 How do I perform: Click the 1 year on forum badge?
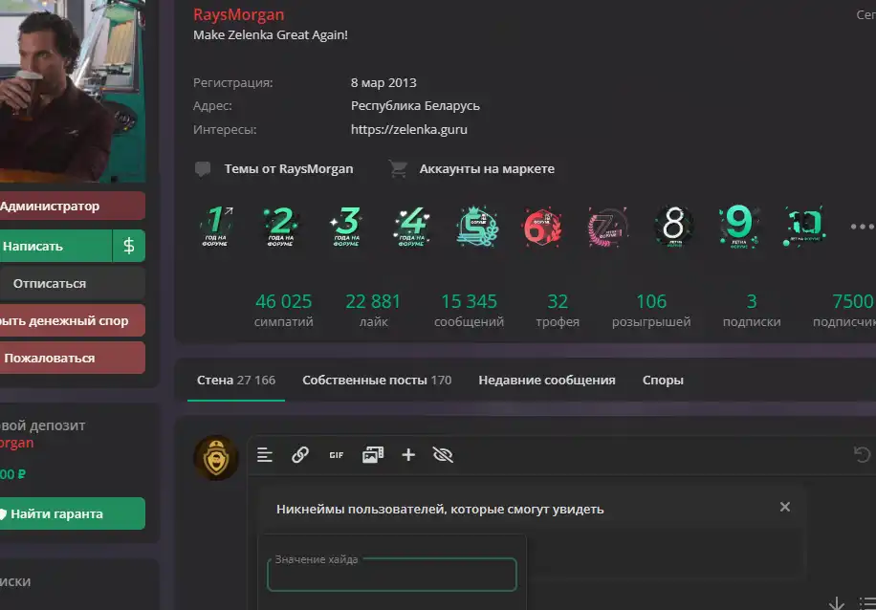pyautogui.click(x=216, y=227)
